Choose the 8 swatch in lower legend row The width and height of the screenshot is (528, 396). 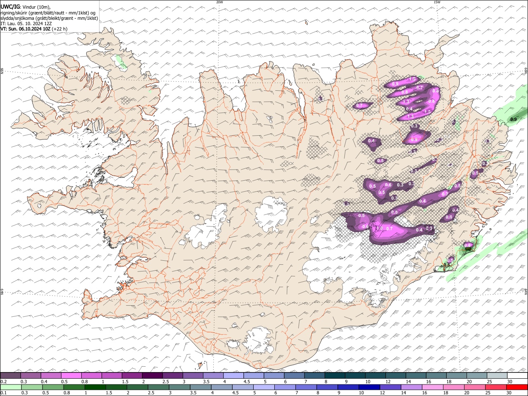point(327,387)
